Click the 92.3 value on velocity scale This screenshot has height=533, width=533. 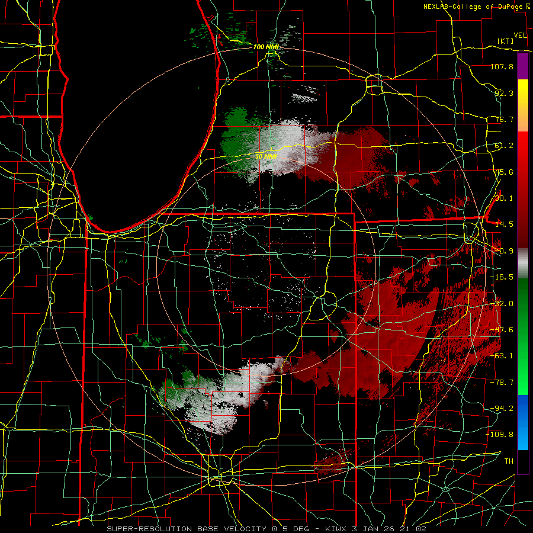(x=504, y=93)
